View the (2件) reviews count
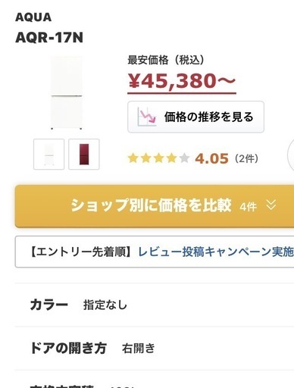The height and width of the screenshot is (388, 294). pyautogui.click(x=246, y=158)
